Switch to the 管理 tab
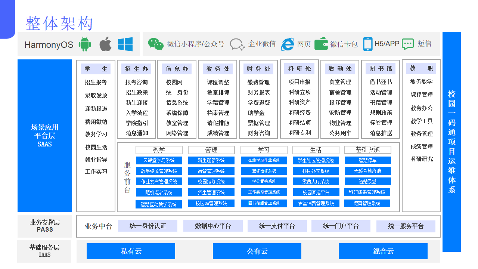The height and width of the screenshot is (269, 478). tap(212, 150)
